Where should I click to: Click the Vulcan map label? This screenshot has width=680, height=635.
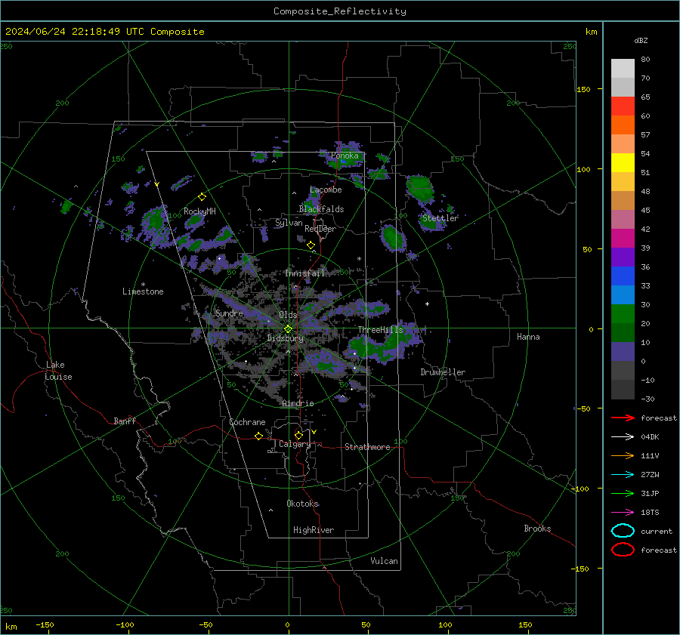(384, 561)
